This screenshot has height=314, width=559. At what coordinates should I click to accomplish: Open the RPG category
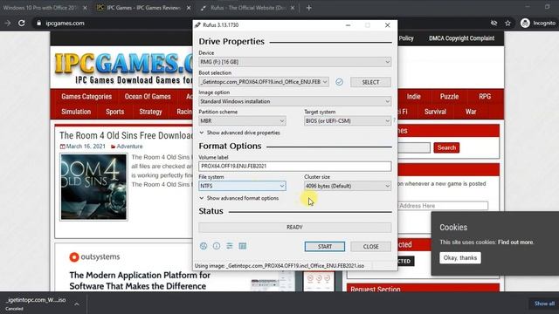[x=485, y=97]
